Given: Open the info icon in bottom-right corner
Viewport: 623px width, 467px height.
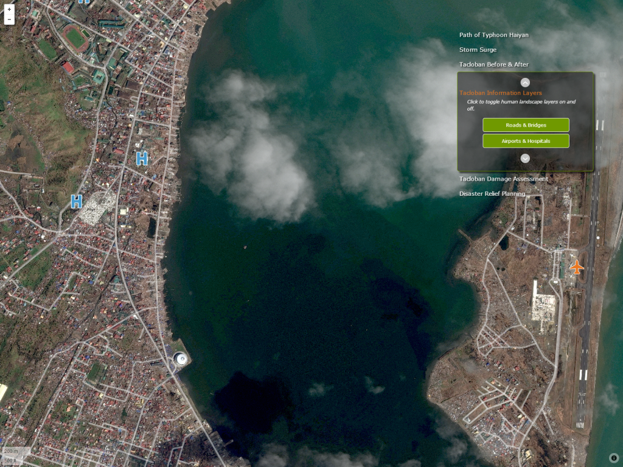Looking at the screenshot, I should coord(613,457).
